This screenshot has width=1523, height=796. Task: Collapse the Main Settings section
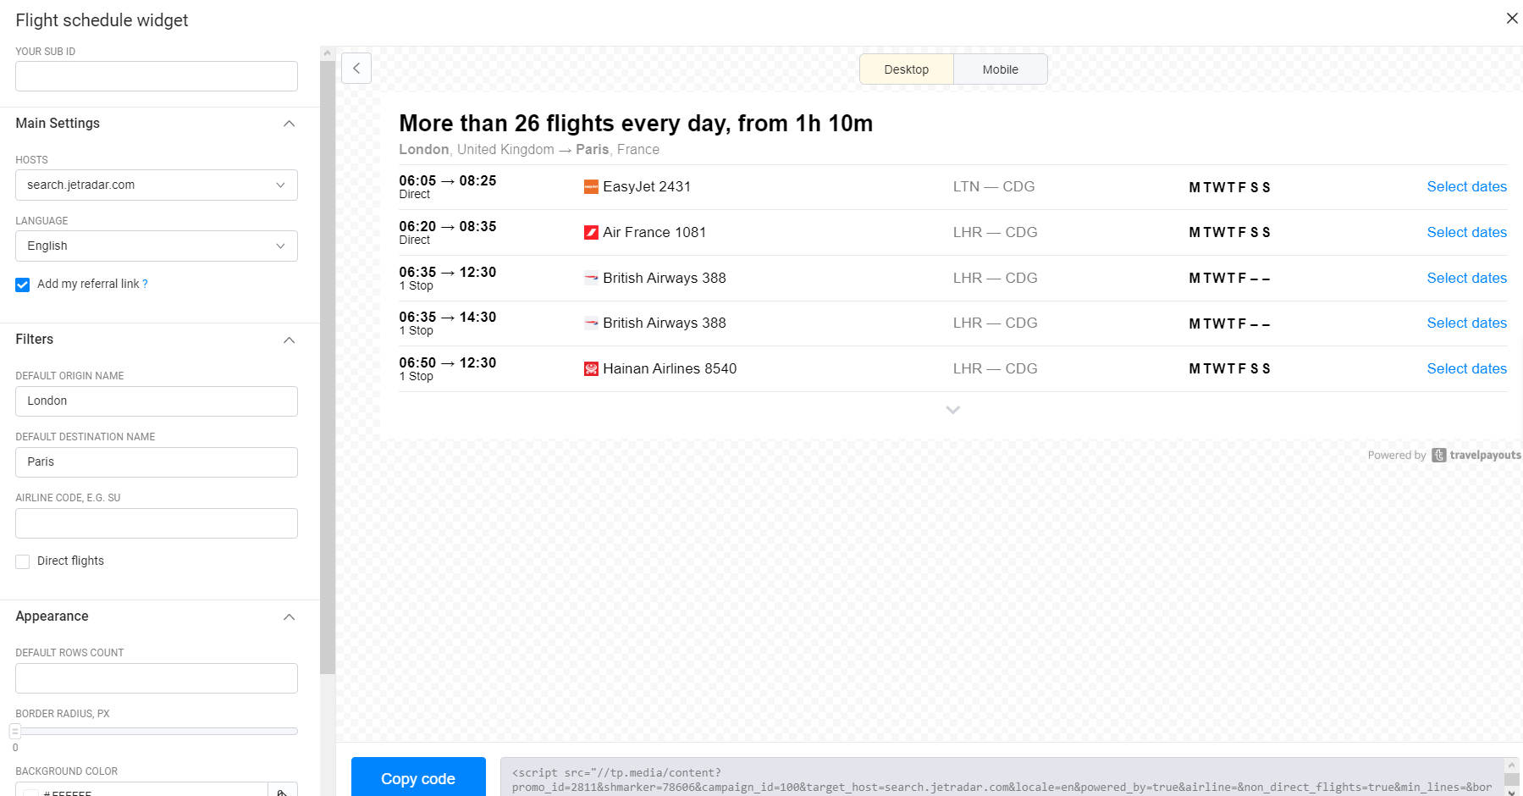[x=289, y=124]
